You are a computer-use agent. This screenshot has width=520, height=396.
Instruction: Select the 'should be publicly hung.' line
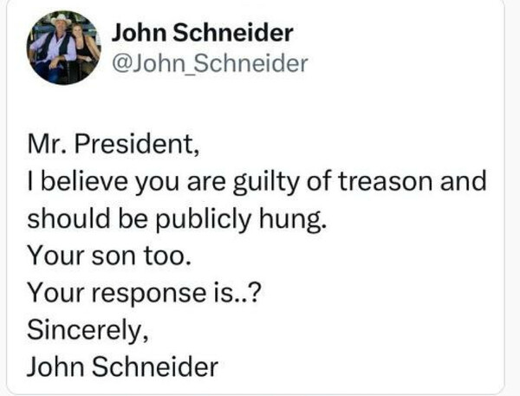[177, 219]
